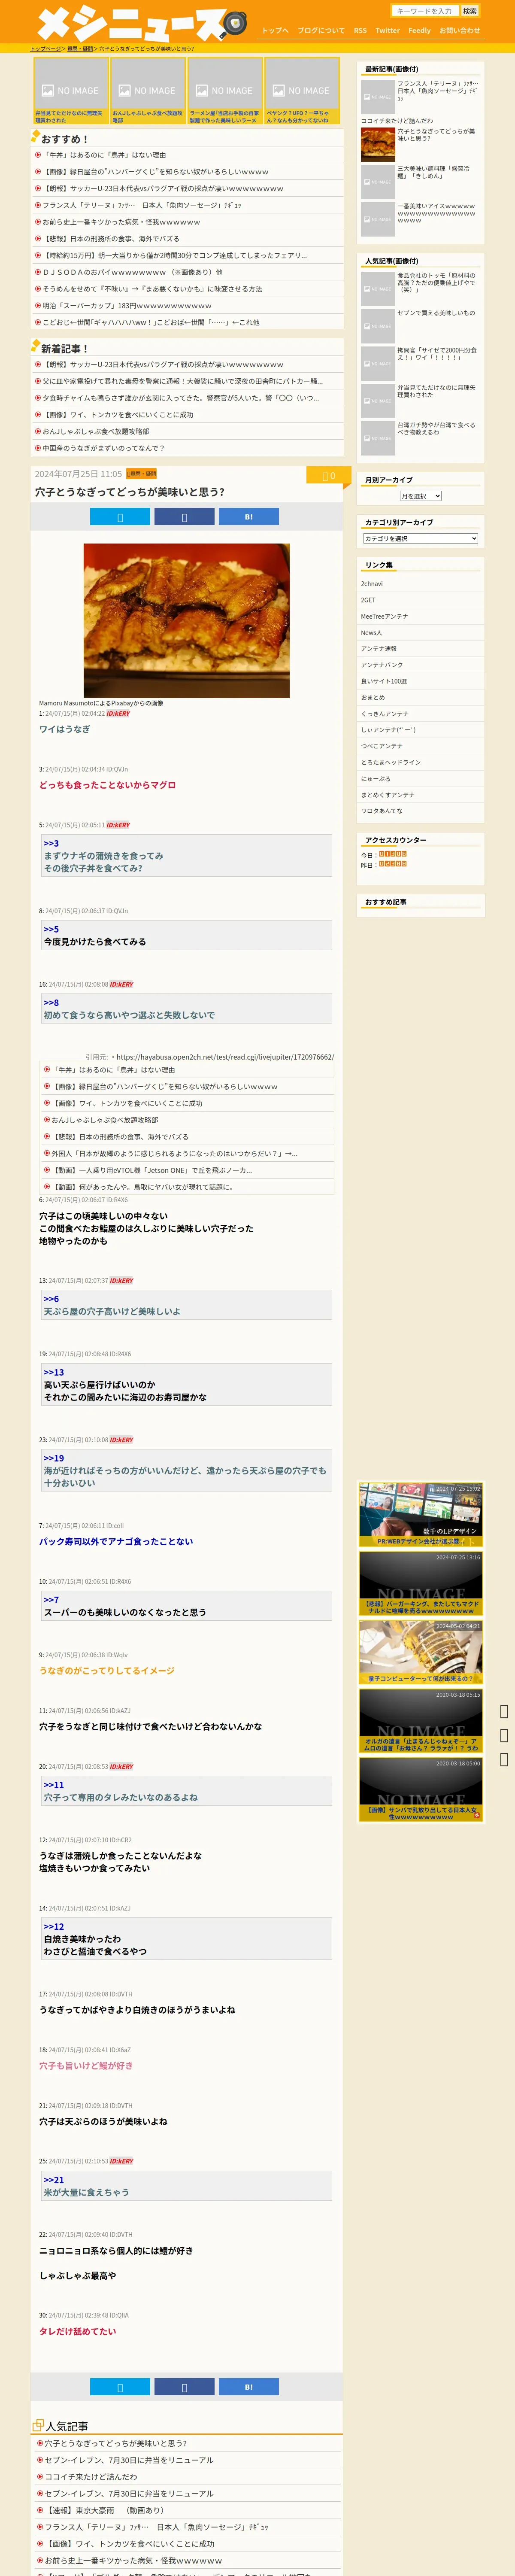The width and height of the screenshot is (515, 2576).
Task: Open 量子コンピューター banner image
Action: pos(421,1653)
